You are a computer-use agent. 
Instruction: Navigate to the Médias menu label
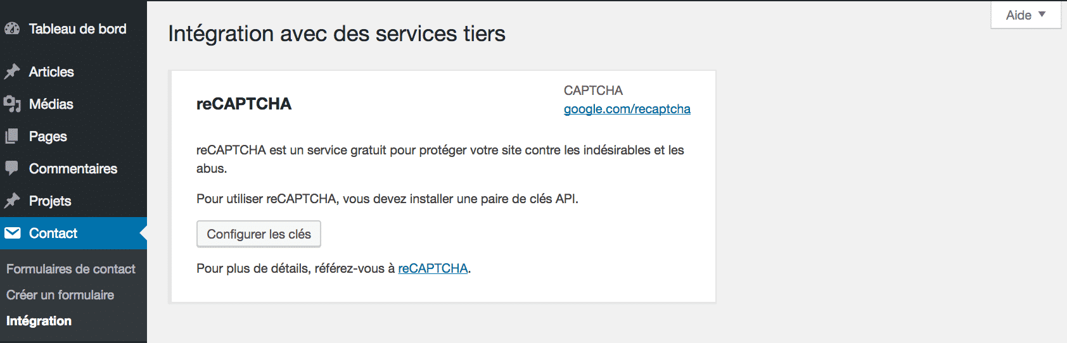51,104
